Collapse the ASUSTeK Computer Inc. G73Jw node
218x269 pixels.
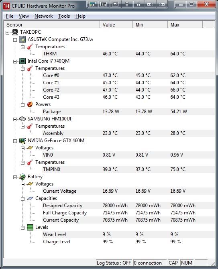point(15,40)
